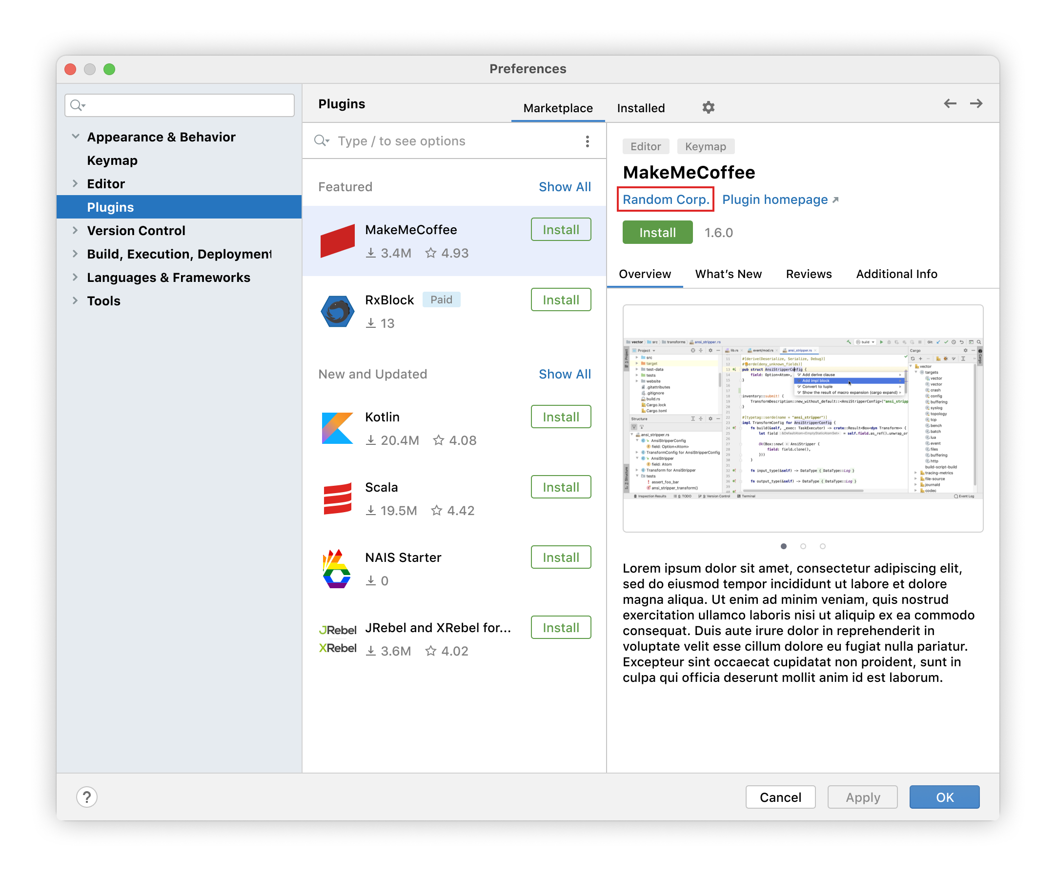Click the Paid badge on RxBlock
Screen dimensions: 1056x876
click(x=441, y=299)
